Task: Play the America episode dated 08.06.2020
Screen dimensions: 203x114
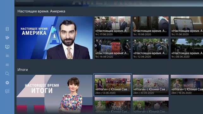Action: [x=187, y=49]
